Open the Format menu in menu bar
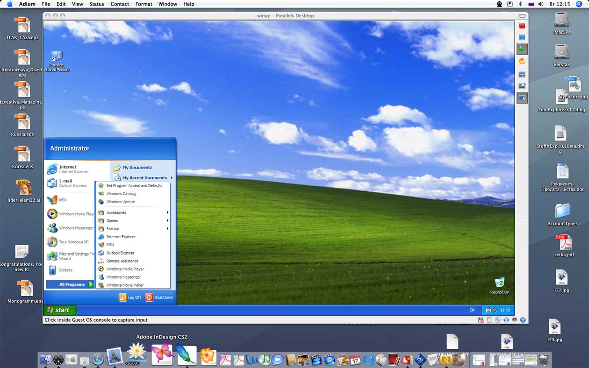589x368 pixels. [144, 4]
